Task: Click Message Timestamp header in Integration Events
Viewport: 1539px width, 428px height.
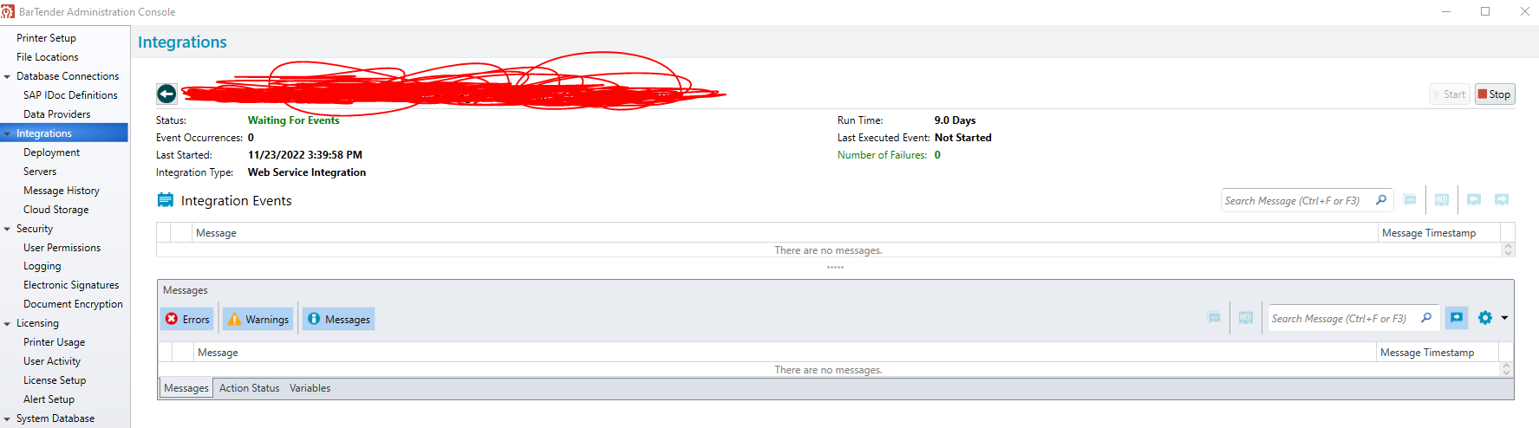Action: click(x=1439, y=233)
